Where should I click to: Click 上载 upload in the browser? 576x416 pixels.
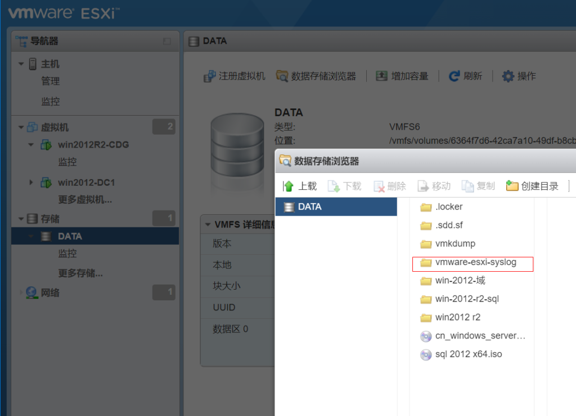coord(300,186)
